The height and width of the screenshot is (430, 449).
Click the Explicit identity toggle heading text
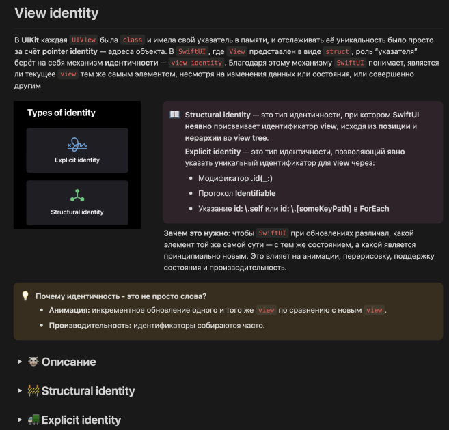tap(81, 420)
